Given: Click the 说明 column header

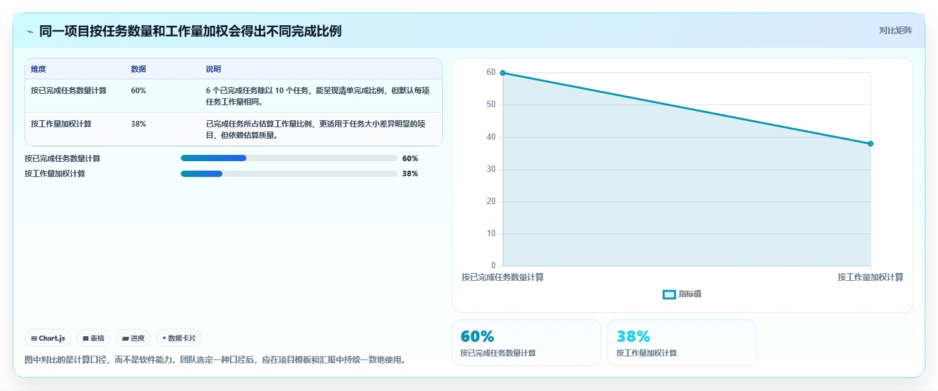Looking at the screenshot, I should [214, 69].
